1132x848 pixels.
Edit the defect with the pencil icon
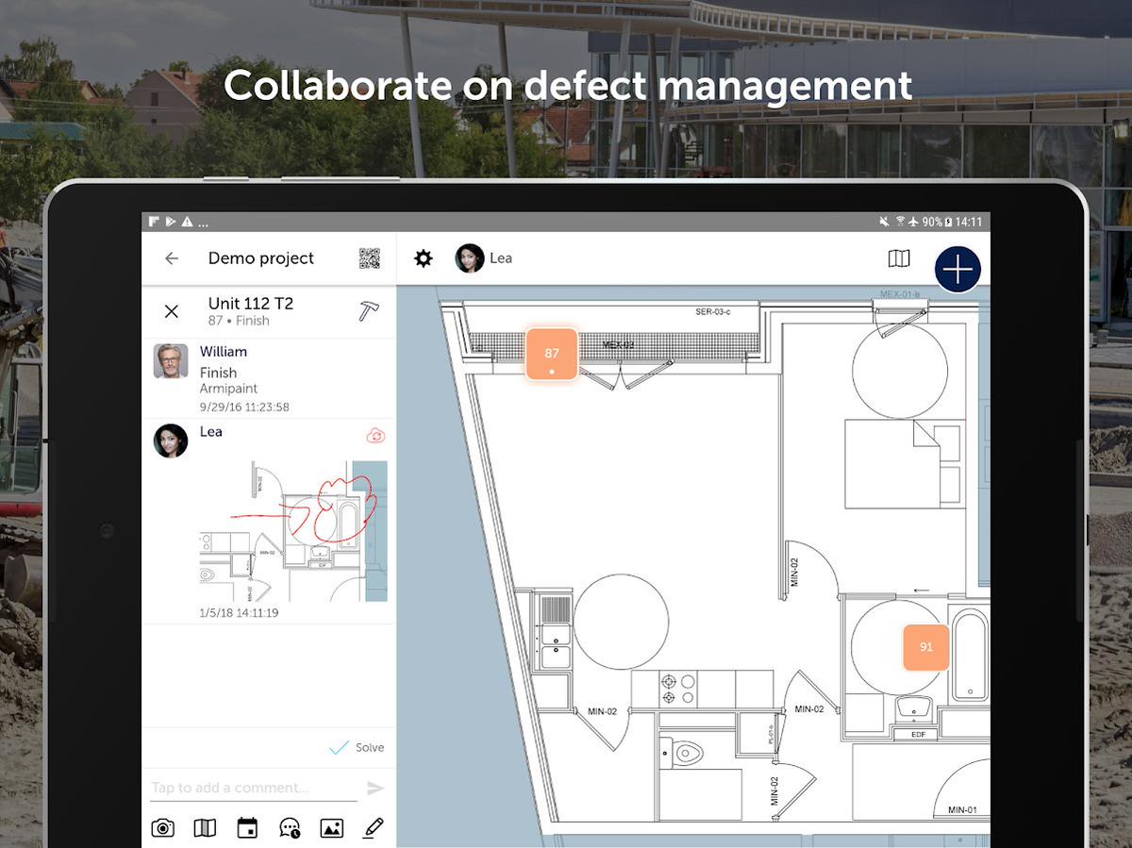point(374,828)
